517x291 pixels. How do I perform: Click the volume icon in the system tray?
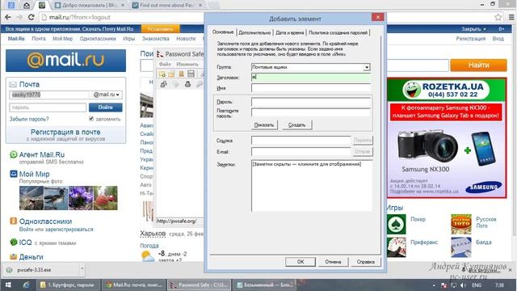coord(463,285)
